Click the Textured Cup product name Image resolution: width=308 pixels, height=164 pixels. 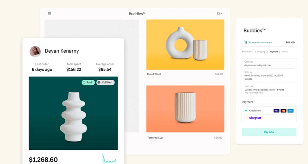155,137
